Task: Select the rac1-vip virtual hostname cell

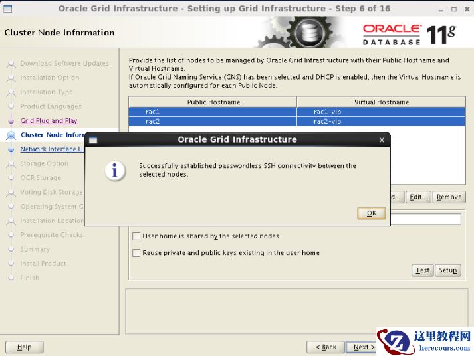Action: click(x=381, y=112)
